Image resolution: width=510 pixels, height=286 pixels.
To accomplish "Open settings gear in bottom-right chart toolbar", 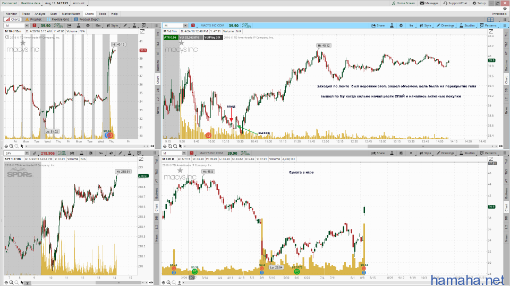I will pos(401,153).
